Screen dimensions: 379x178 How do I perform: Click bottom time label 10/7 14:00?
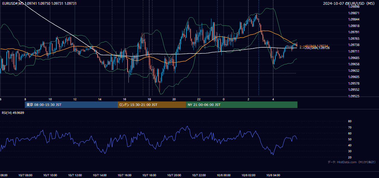[x=100, y=175]
